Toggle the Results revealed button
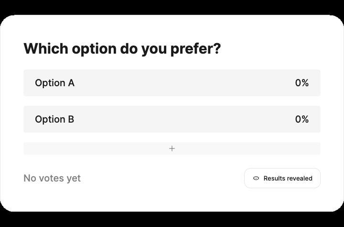 tap(282, 178)
